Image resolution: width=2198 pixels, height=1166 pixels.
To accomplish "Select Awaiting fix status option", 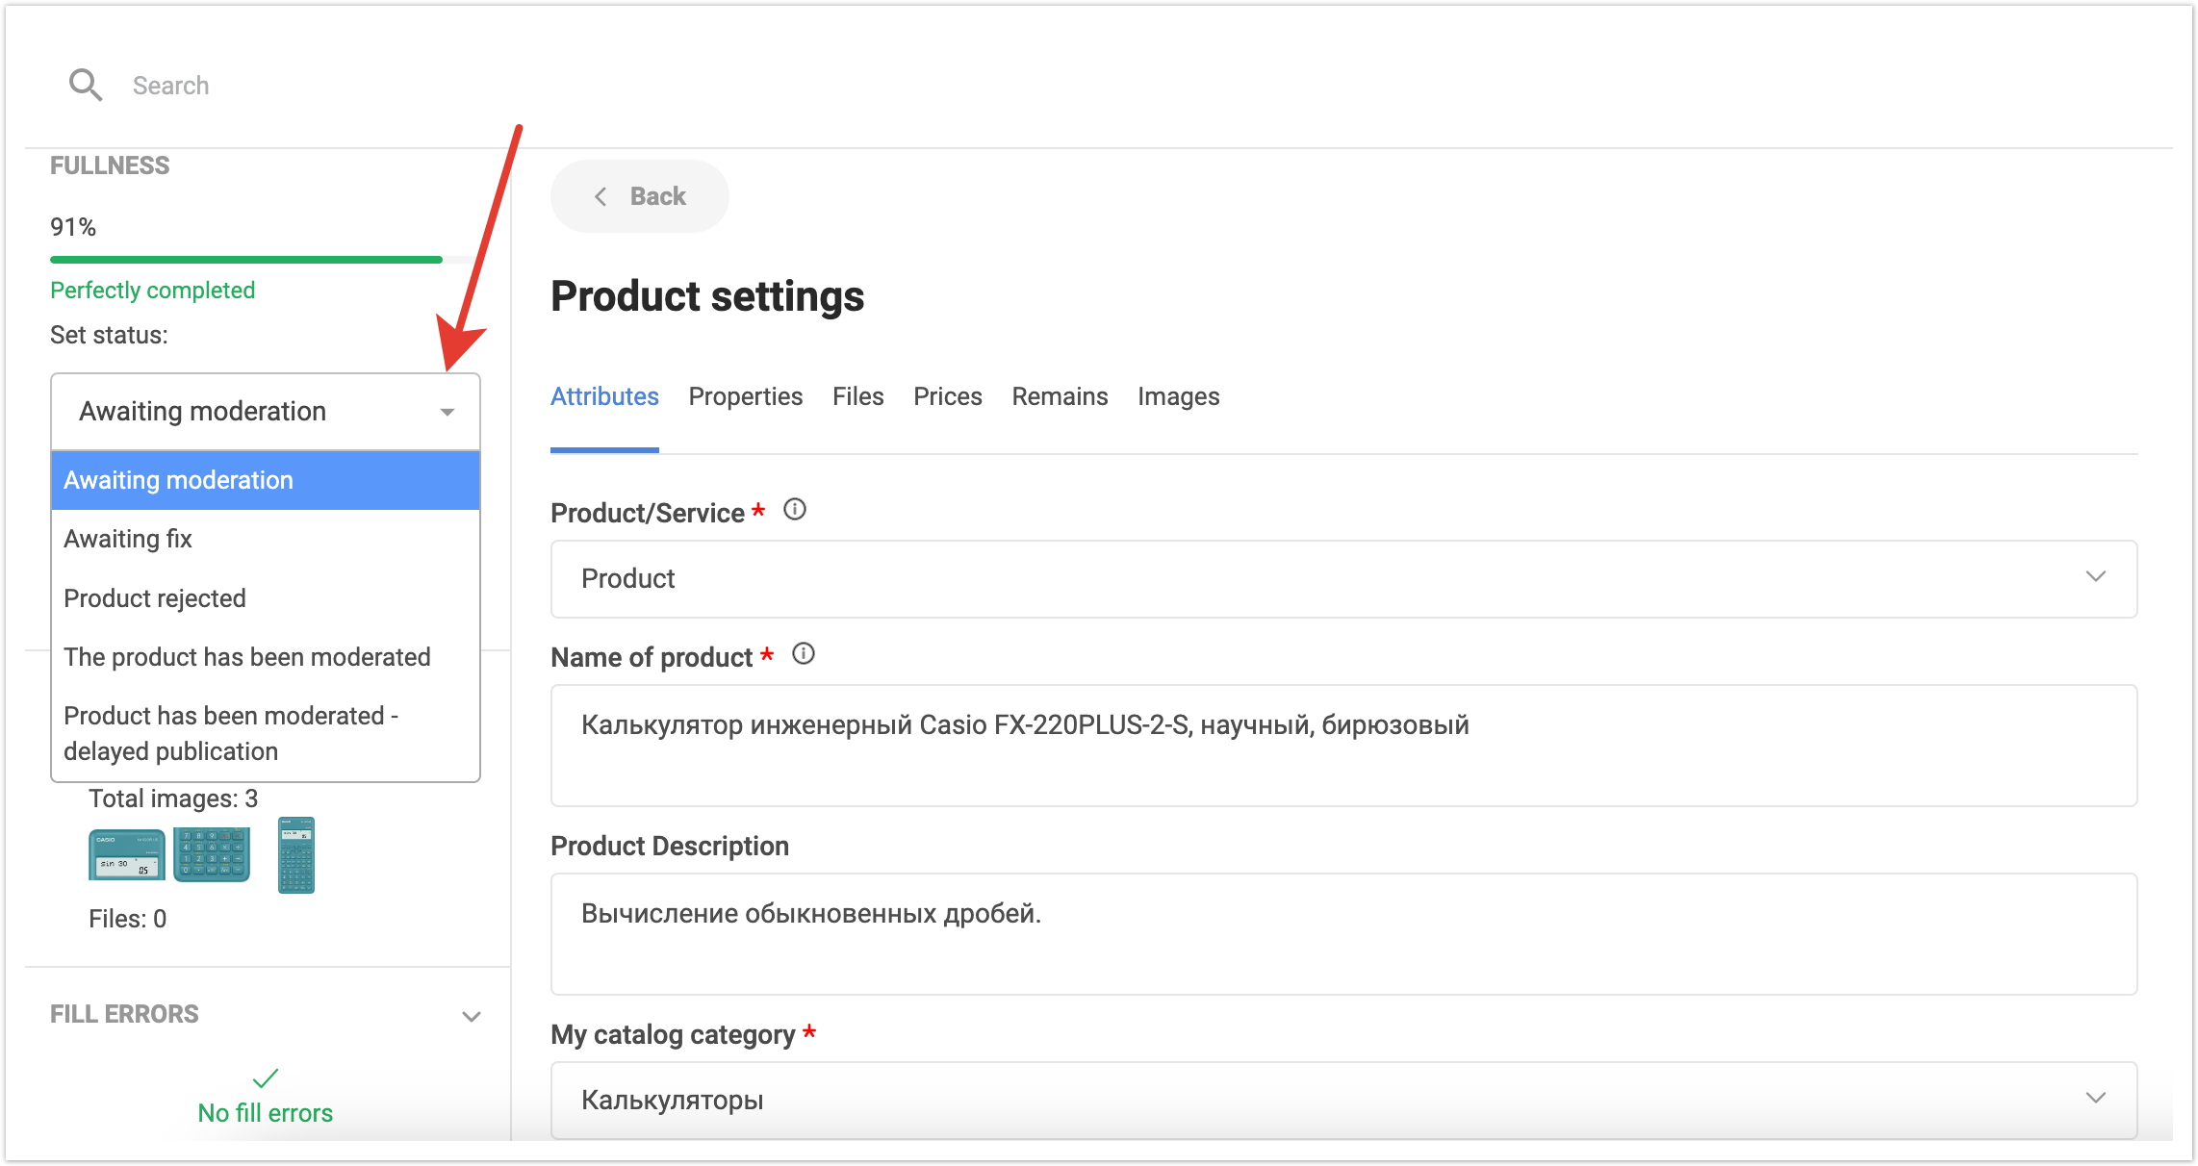I will click(x=128, y=539).
